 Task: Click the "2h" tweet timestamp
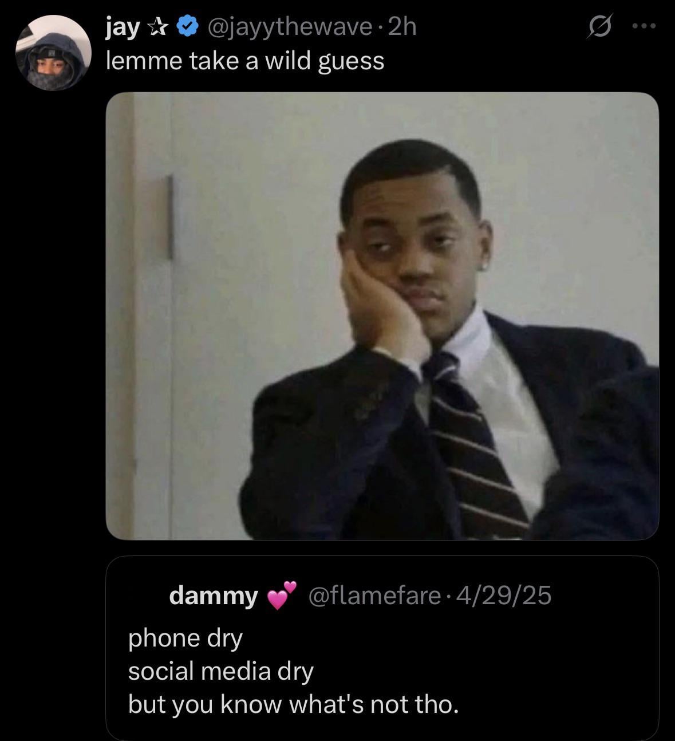point(402,27)
